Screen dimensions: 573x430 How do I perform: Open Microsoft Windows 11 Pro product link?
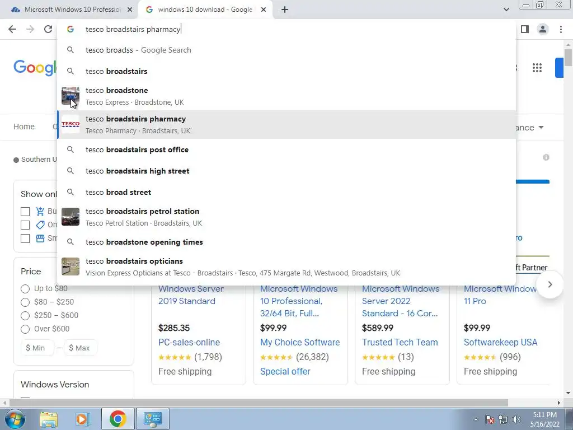(x=500, y=295)
